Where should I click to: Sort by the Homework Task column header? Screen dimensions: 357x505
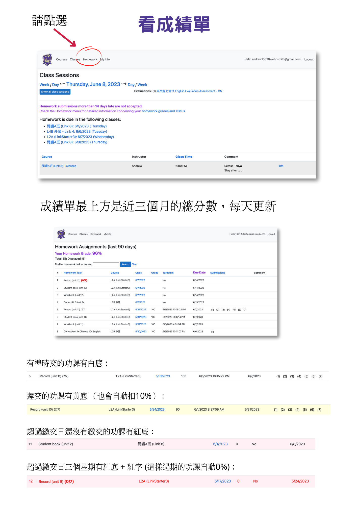click(x=73, y=273)
